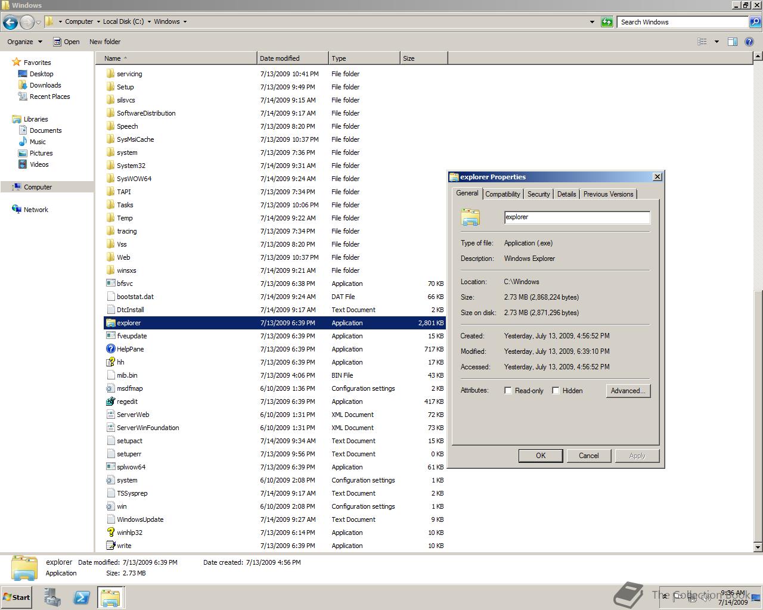Select the General tab
763x610 pixels.
pos(467,193)
